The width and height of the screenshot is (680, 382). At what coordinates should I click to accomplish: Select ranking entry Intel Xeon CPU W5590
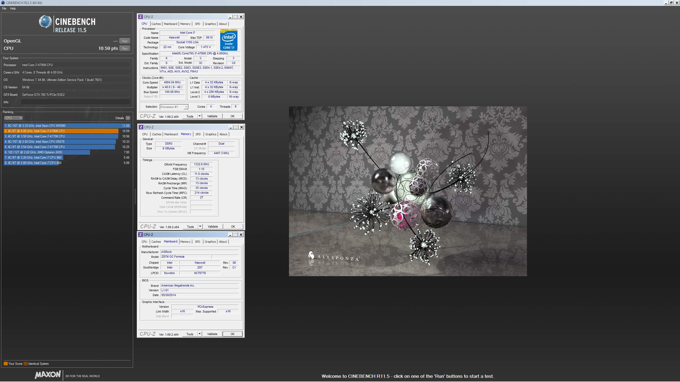coord(67,126)
